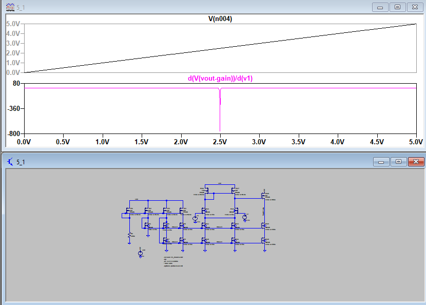Minimize the waveform window
426x305 pixels.
(x=380, y=7)
